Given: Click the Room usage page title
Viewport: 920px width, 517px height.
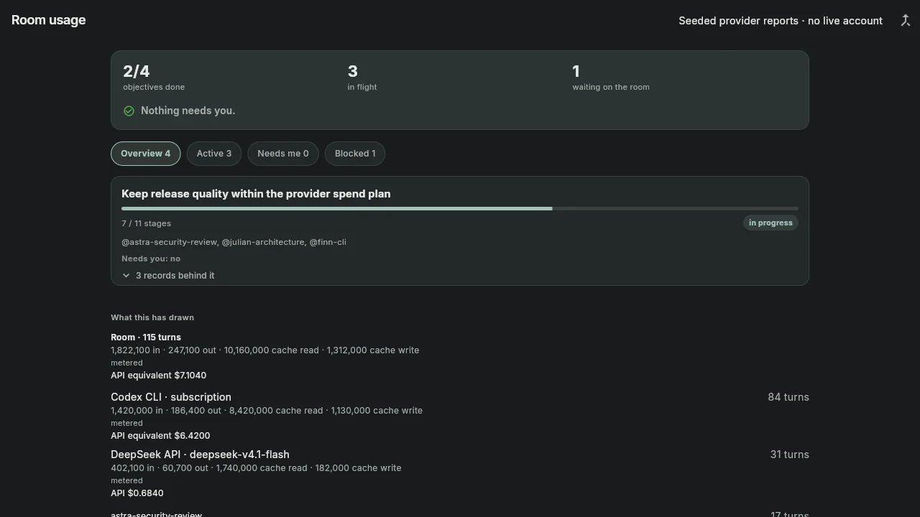Looking at the screenshot, I should click(x=48, y=20).
